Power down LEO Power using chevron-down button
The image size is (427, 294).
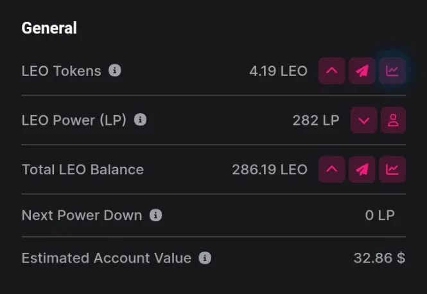coord(364,120)
